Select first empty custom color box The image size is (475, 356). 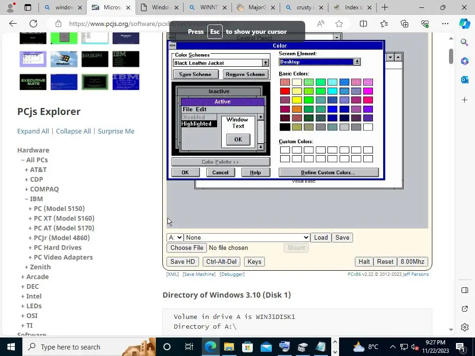click(285, 150)
